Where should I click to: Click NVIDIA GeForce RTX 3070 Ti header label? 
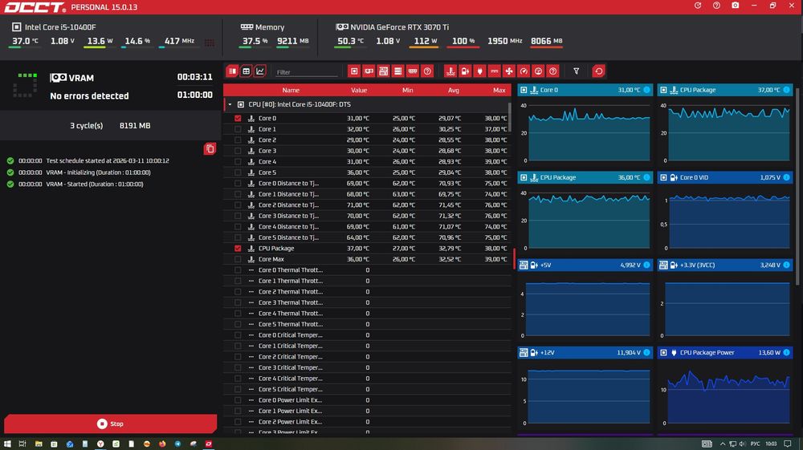(x=399, y=27)
